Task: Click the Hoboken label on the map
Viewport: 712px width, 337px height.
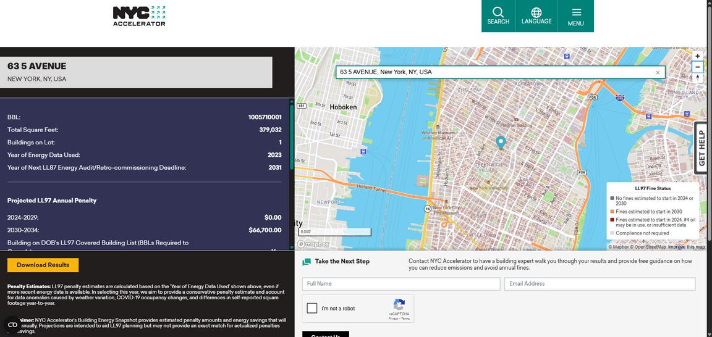Action: click(343, 107)
